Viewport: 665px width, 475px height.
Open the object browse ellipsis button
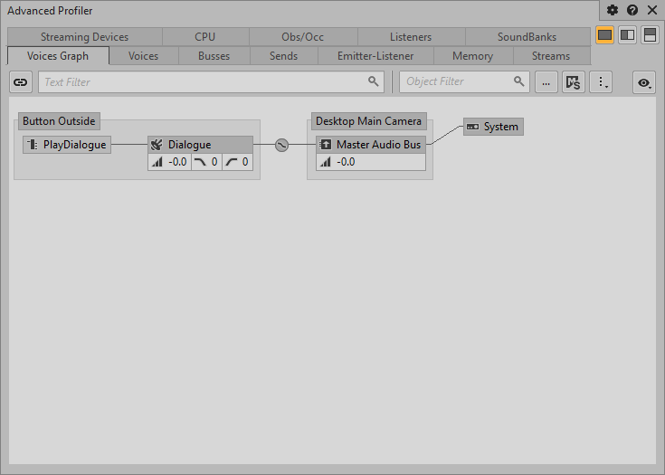pos(546,82)
